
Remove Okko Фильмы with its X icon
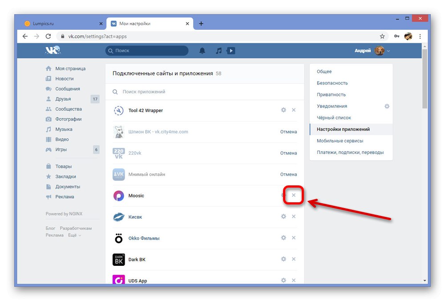click(x=294, y=238)
